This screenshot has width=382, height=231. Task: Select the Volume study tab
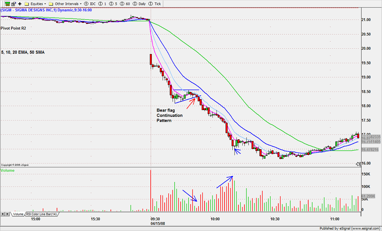click(18, 214)
